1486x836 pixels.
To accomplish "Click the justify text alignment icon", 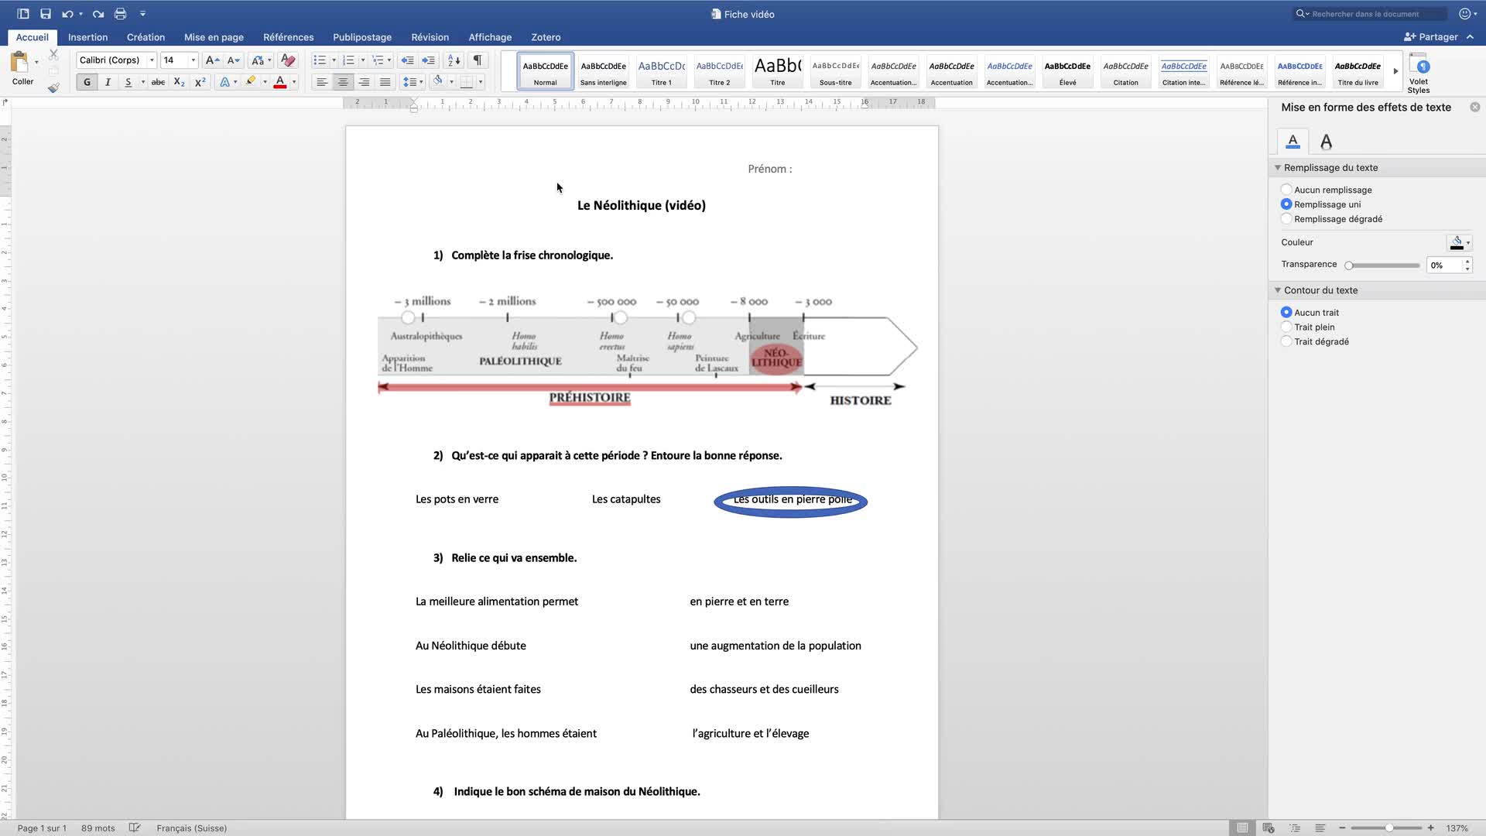I will (385, 82).
